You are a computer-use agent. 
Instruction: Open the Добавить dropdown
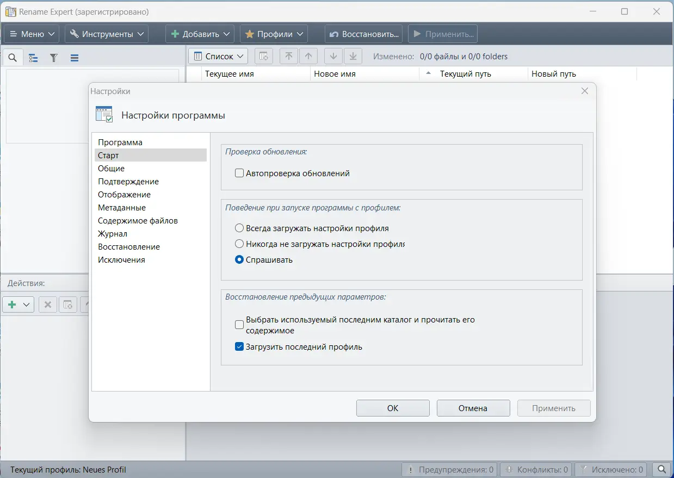click(200, 34)
